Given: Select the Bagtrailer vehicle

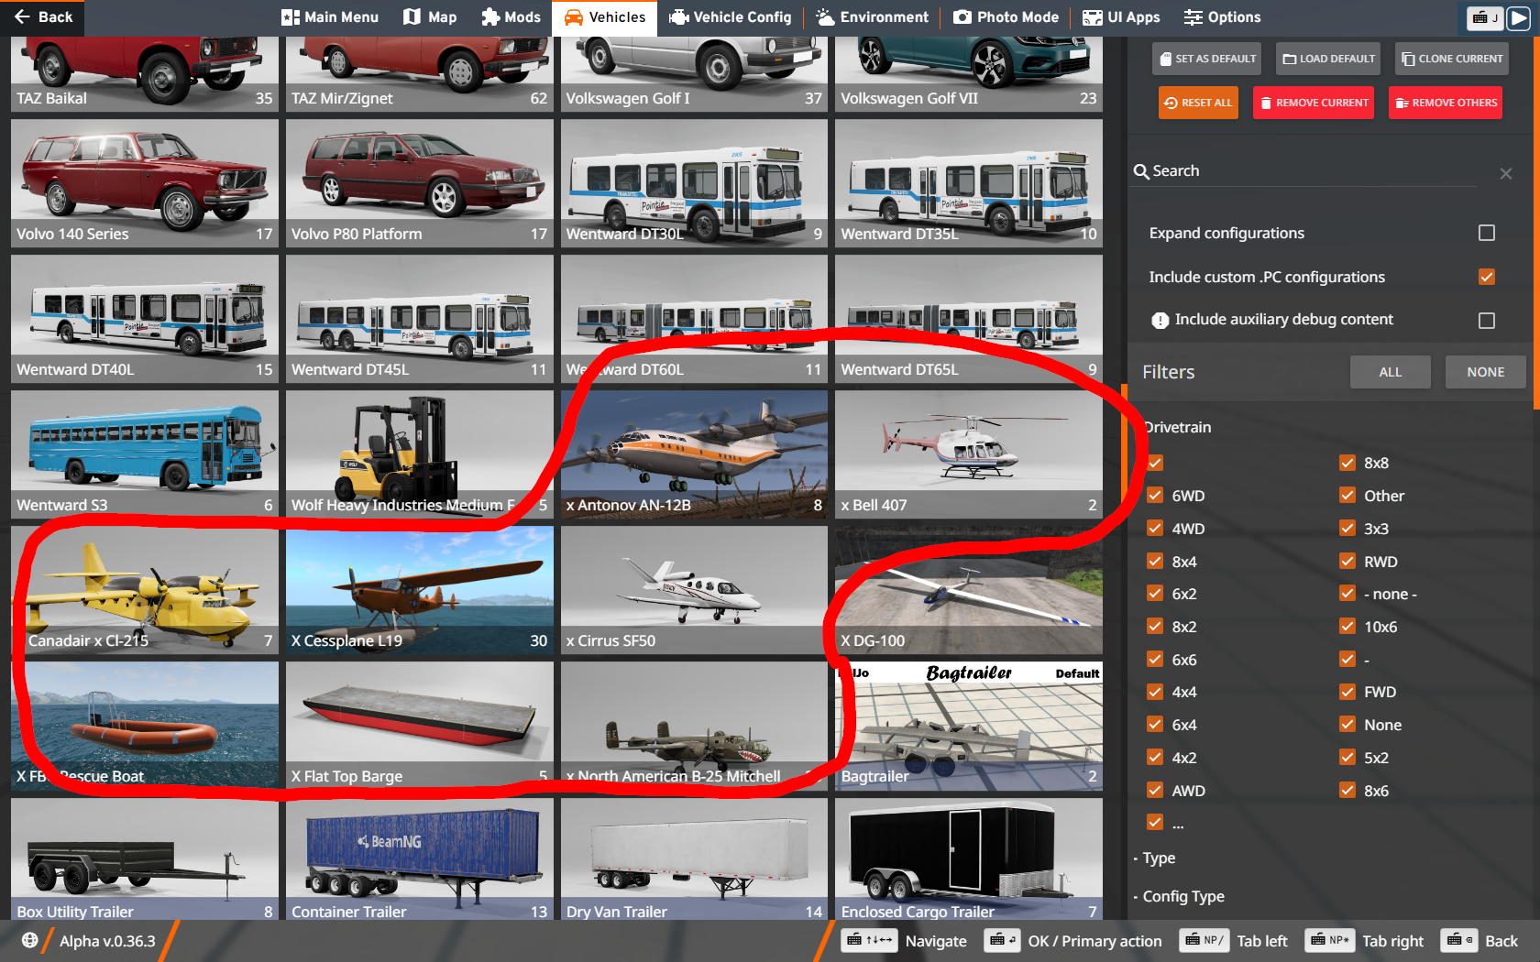Looking at the screenshot, I should tap(969, 726).
